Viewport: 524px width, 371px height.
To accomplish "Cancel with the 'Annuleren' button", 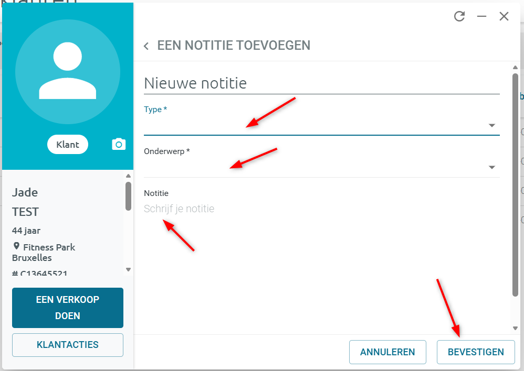I will point(387,352).
